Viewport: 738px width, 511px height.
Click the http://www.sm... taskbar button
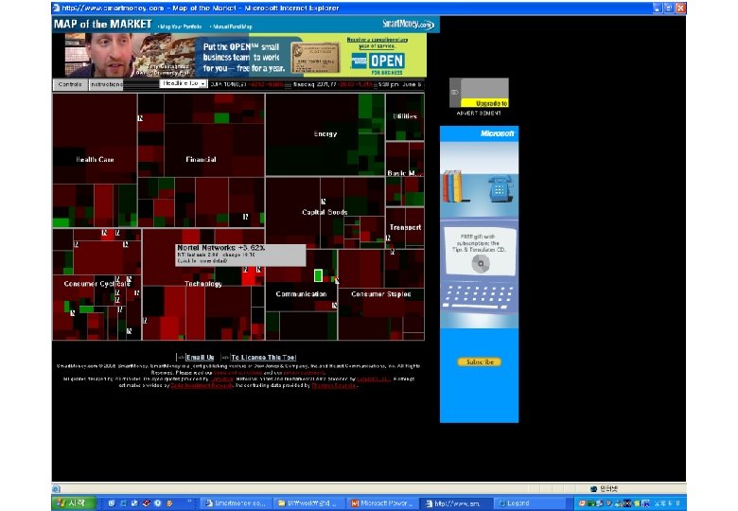(456, 503)
